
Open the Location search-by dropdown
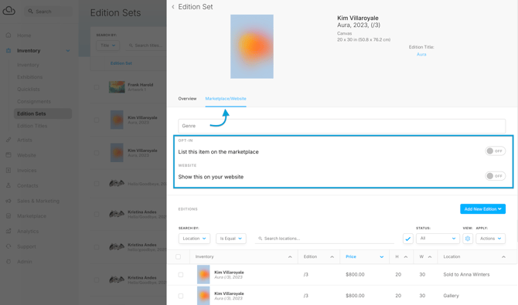pyautogui.click(x=194, y=239)
